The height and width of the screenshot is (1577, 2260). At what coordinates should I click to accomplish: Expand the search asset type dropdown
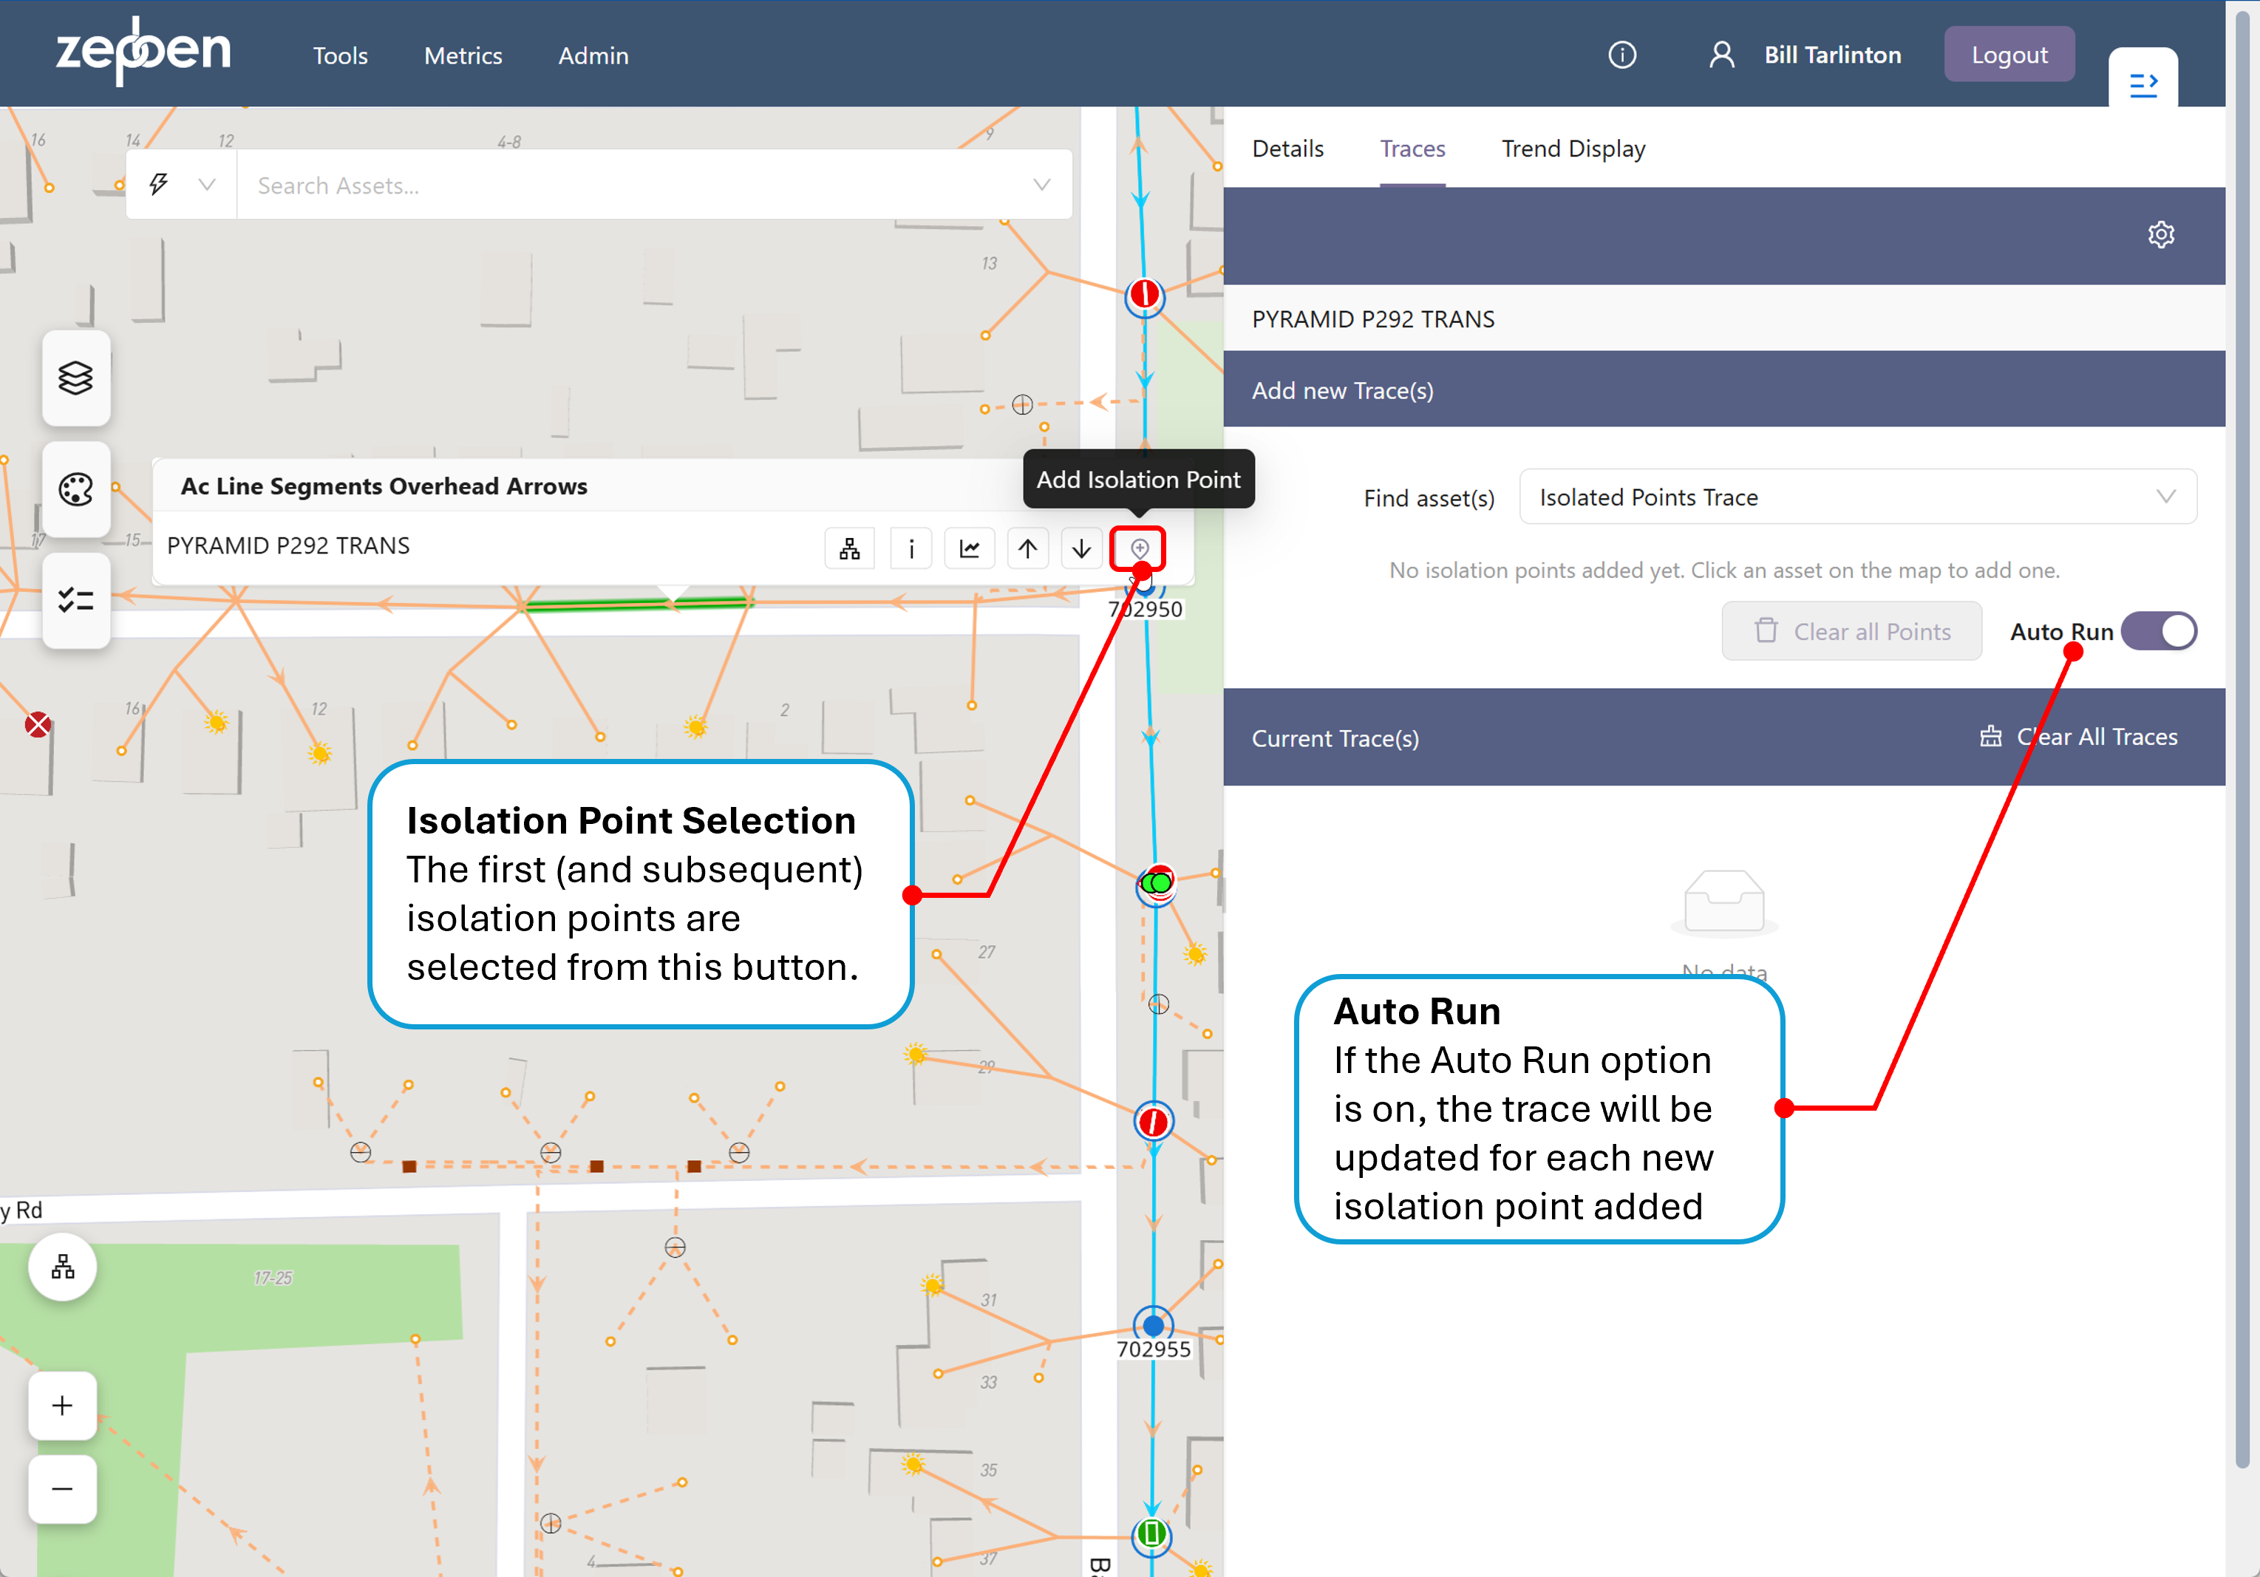click(x=181, y=185)
